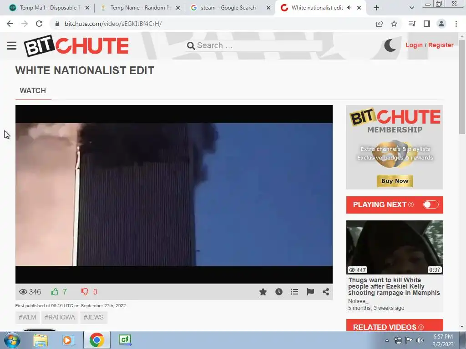This screenshot has width=466, height=349.
Task: Click the Chrome taskbar icon
Action: 96,340
